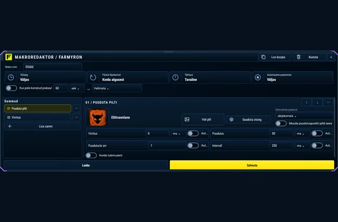
Task: Toggle Korda tulemuseni switch
Action: tap(91, 155)
